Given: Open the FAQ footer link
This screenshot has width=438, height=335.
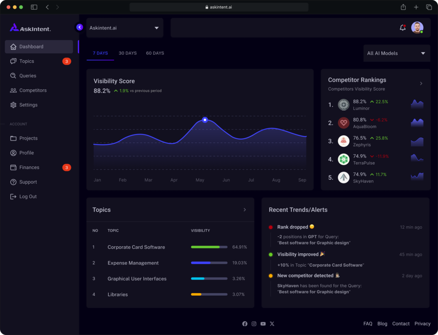Looking at the screenshot, I should pos(368,323).
